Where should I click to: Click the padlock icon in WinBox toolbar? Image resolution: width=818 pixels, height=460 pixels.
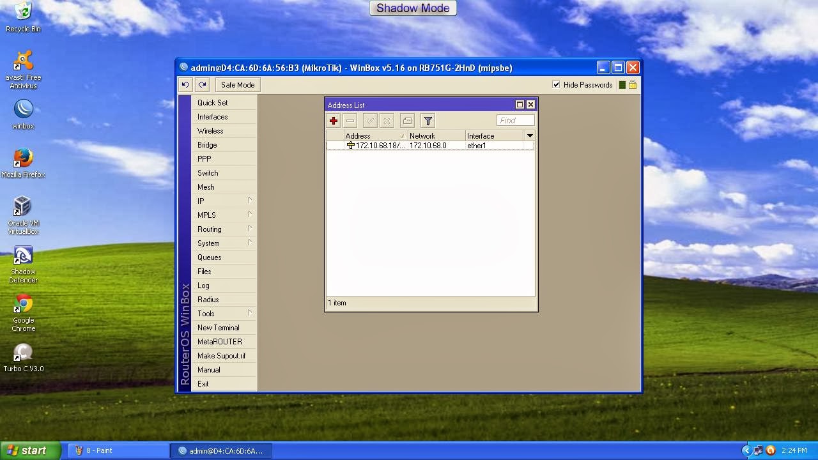point(633,84)
